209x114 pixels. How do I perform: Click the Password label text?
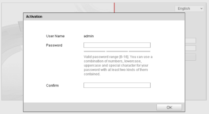click(54, 45)
